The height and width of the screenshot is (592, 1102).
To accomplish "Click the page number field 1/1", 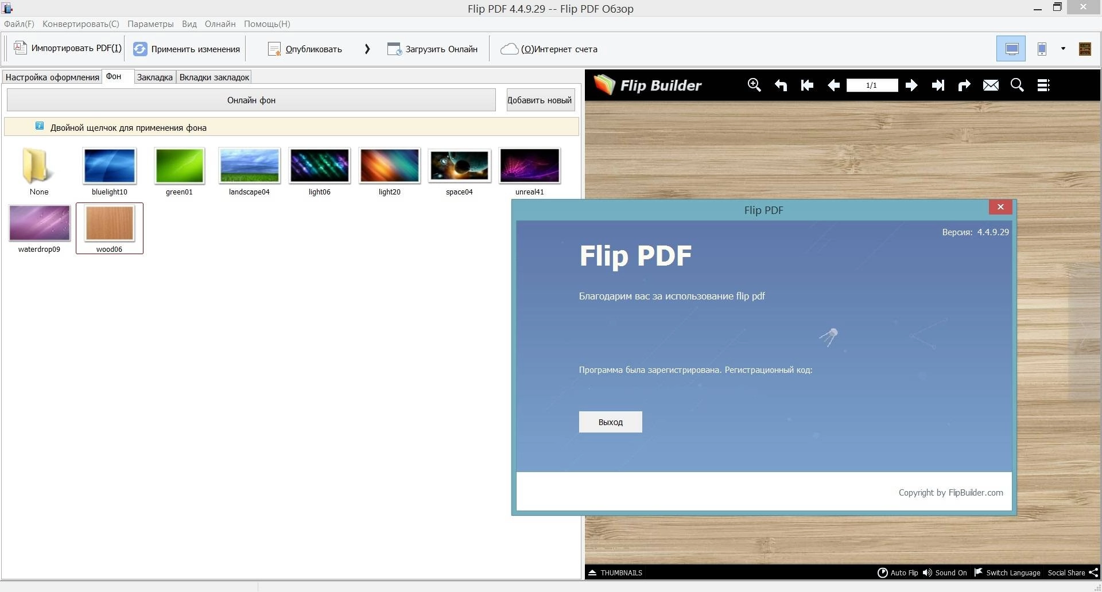I will [872, 85].
